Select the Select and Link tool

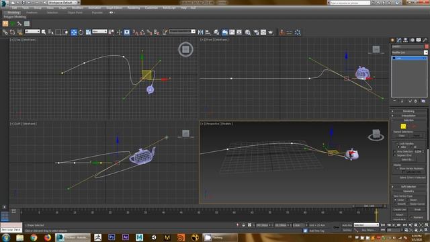[x=5, y=32]
